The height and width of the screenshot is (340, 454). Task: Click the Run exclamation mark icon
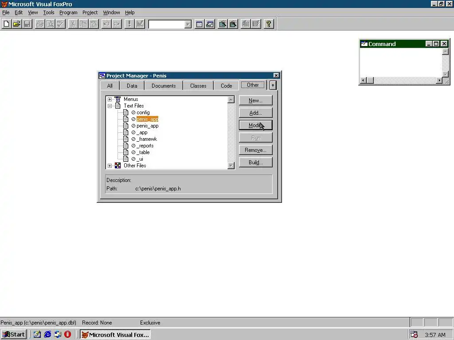pos(129,24)
